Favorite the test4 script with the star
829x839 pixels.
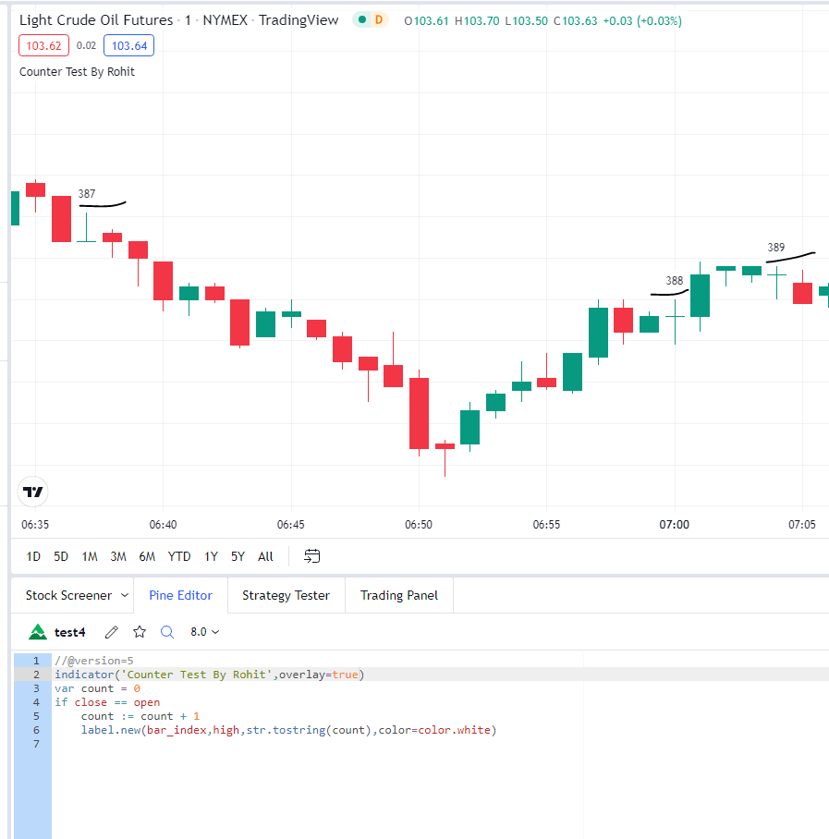pyautogui.click(x=140, y=632)
